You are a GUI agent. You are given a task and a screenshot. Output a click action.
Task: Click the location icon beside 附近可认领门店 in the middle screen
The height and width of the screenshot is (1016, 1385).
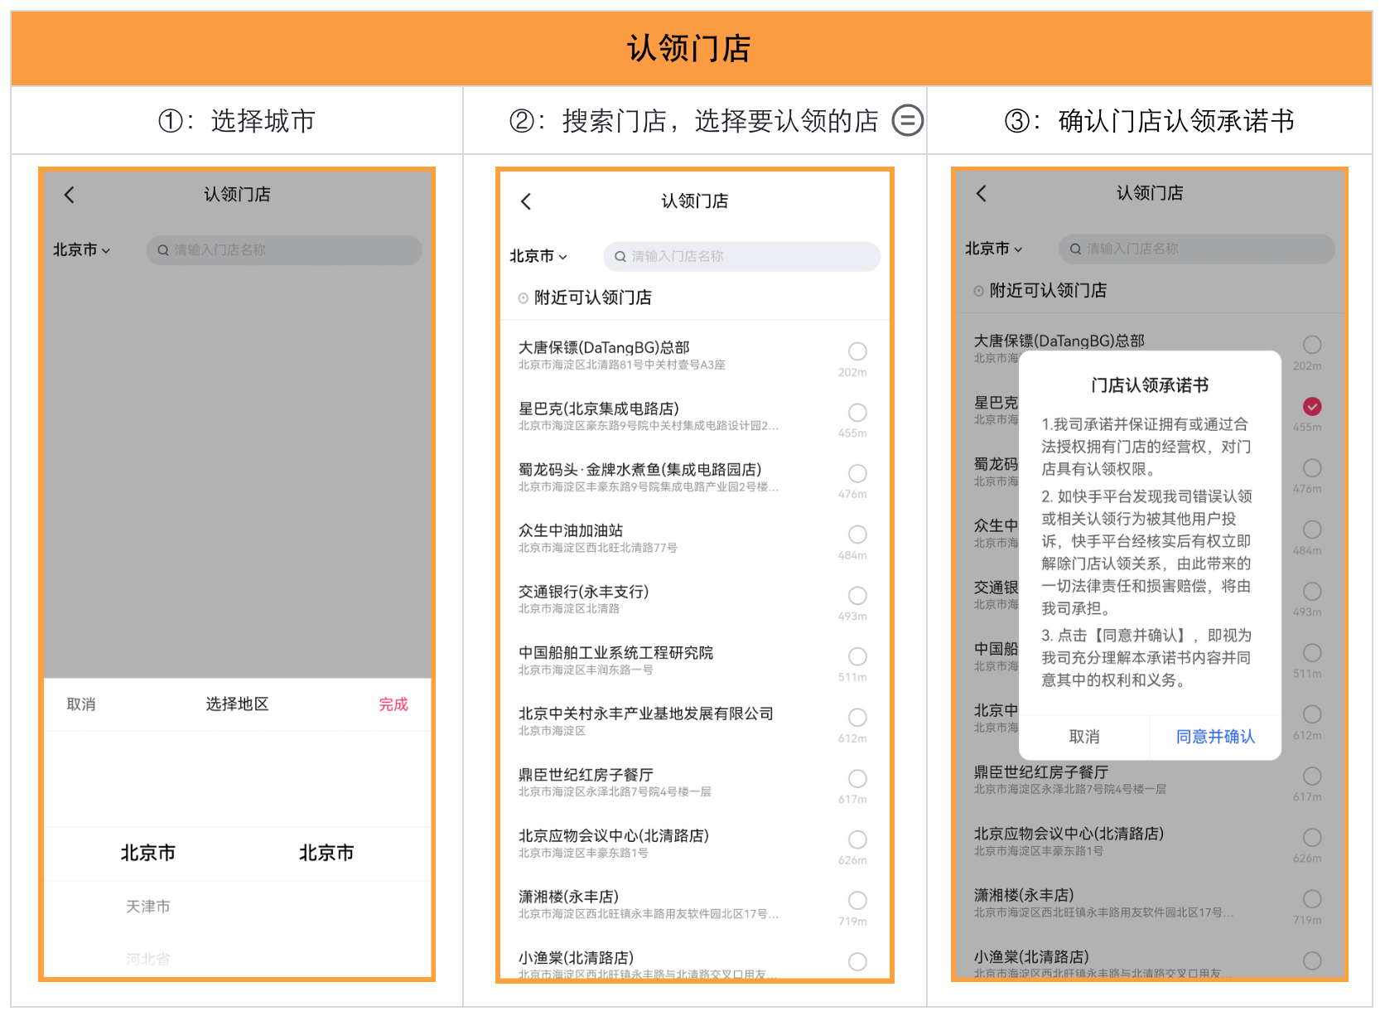pos(523,298)
